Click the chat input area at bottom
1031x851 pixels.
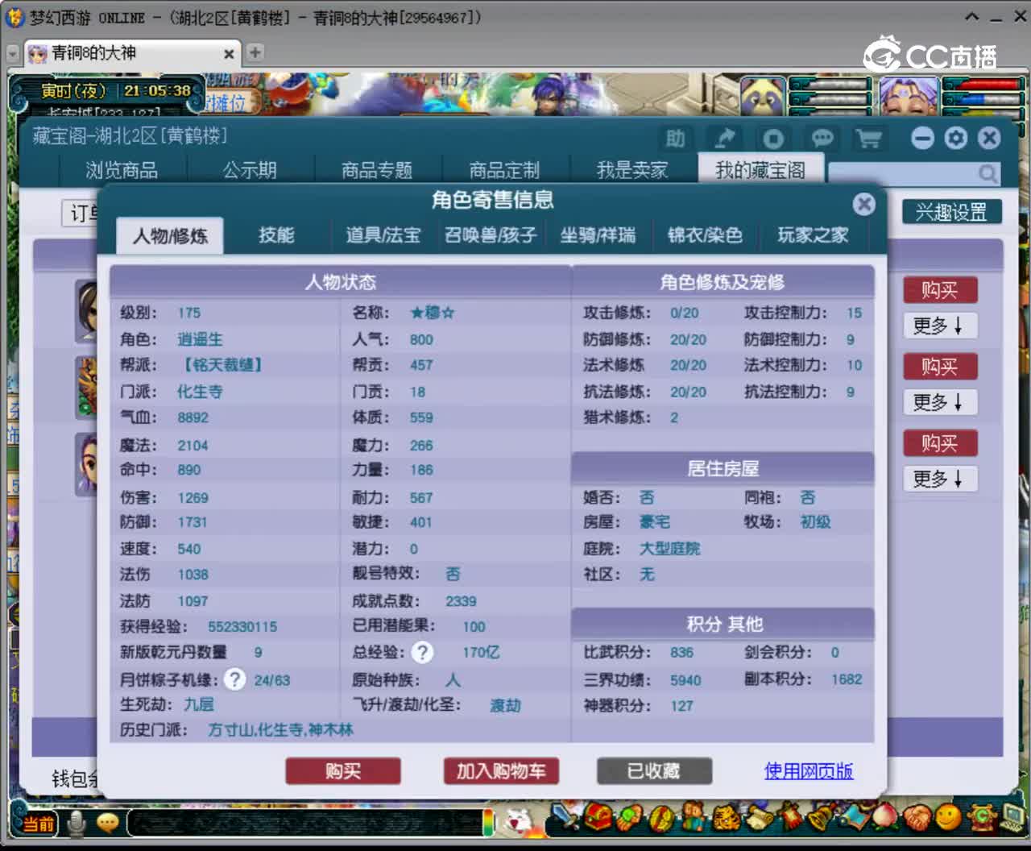coord(306,823)
